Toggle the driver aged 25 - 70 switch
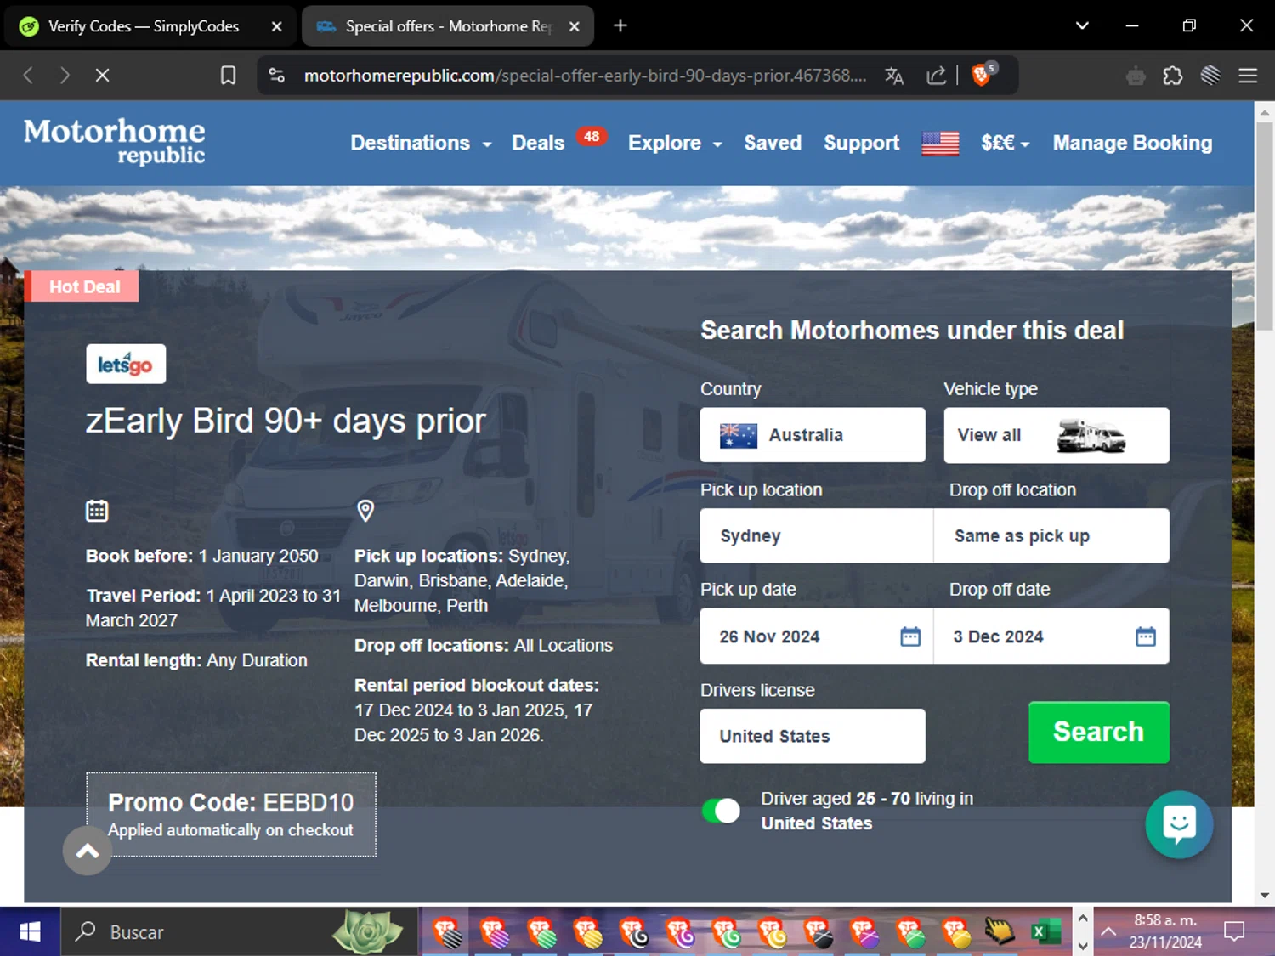Image resolution: width=1275 pixels, height=956 pixels. pos(721,811)
